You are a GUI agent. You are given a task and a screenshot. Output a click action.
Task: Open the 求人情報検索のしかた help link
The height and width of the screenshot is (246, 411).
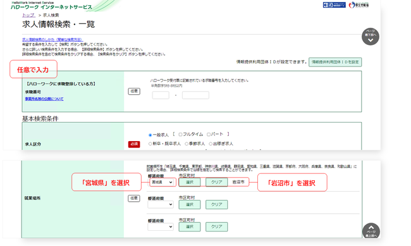coord(52,39)
